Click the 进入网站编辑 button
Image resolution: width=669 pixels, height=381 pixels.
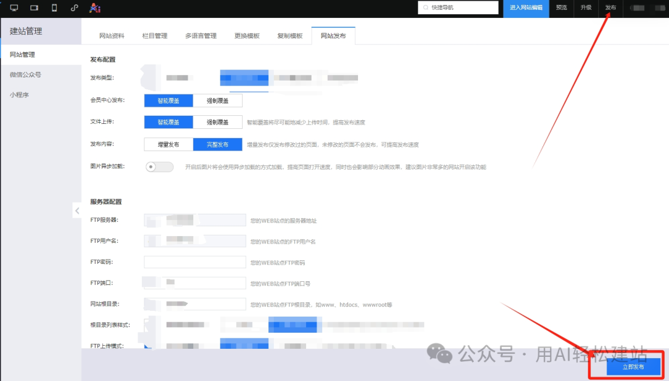(x=526, y=8)
